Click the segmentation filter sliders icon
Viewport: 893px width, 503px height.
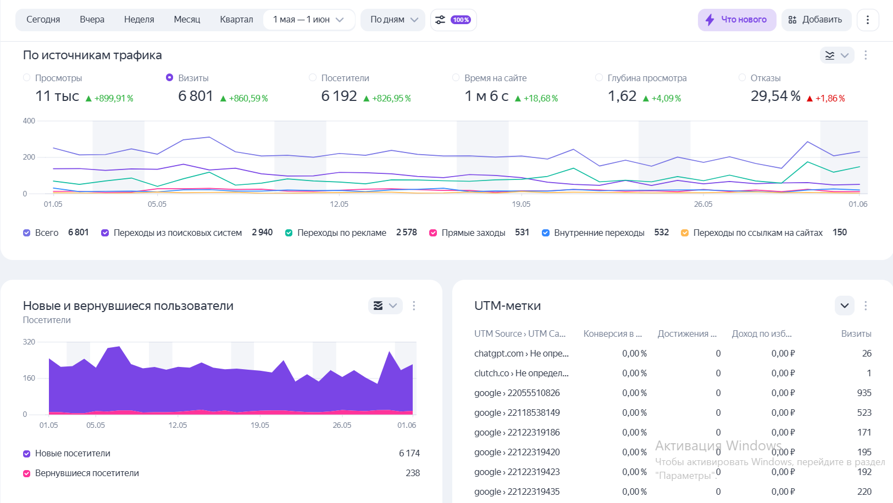click(440, 20)
